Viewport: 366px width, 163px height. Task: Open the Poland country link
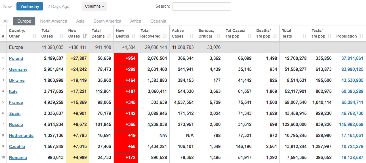tap(16, 58)
